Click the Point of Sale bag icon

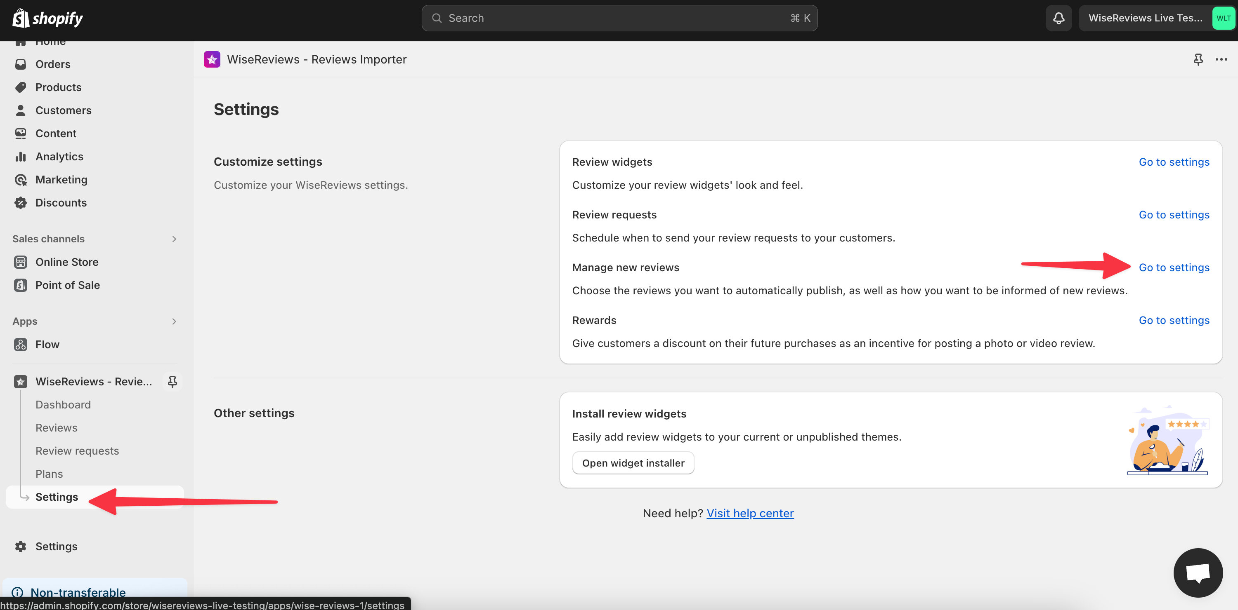click(x=21, y=285)
